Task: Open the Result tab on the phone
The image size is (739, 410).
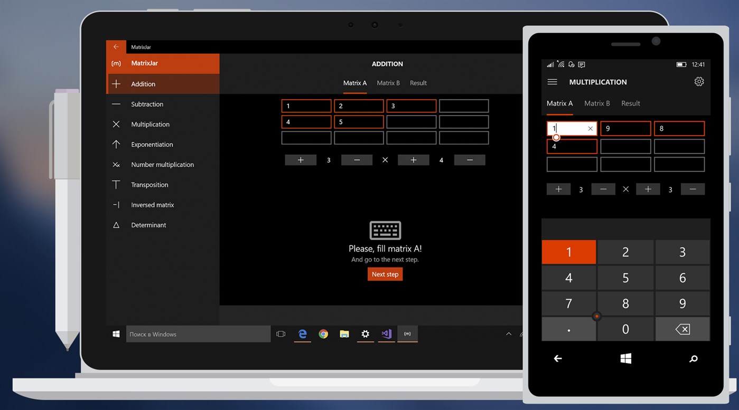Action: (630, 103)
